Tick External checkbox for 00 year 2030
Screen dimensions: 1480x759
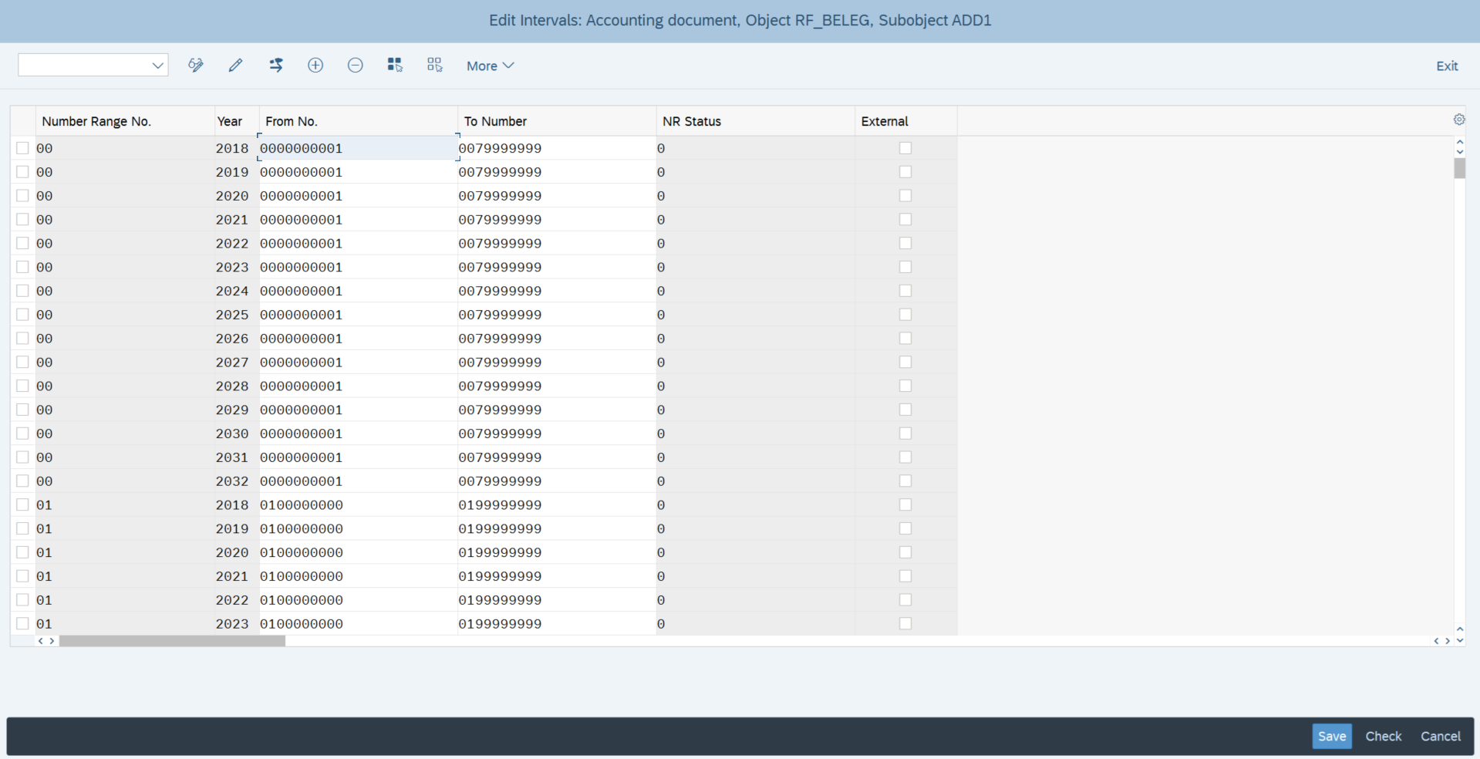tap(905, 433)
